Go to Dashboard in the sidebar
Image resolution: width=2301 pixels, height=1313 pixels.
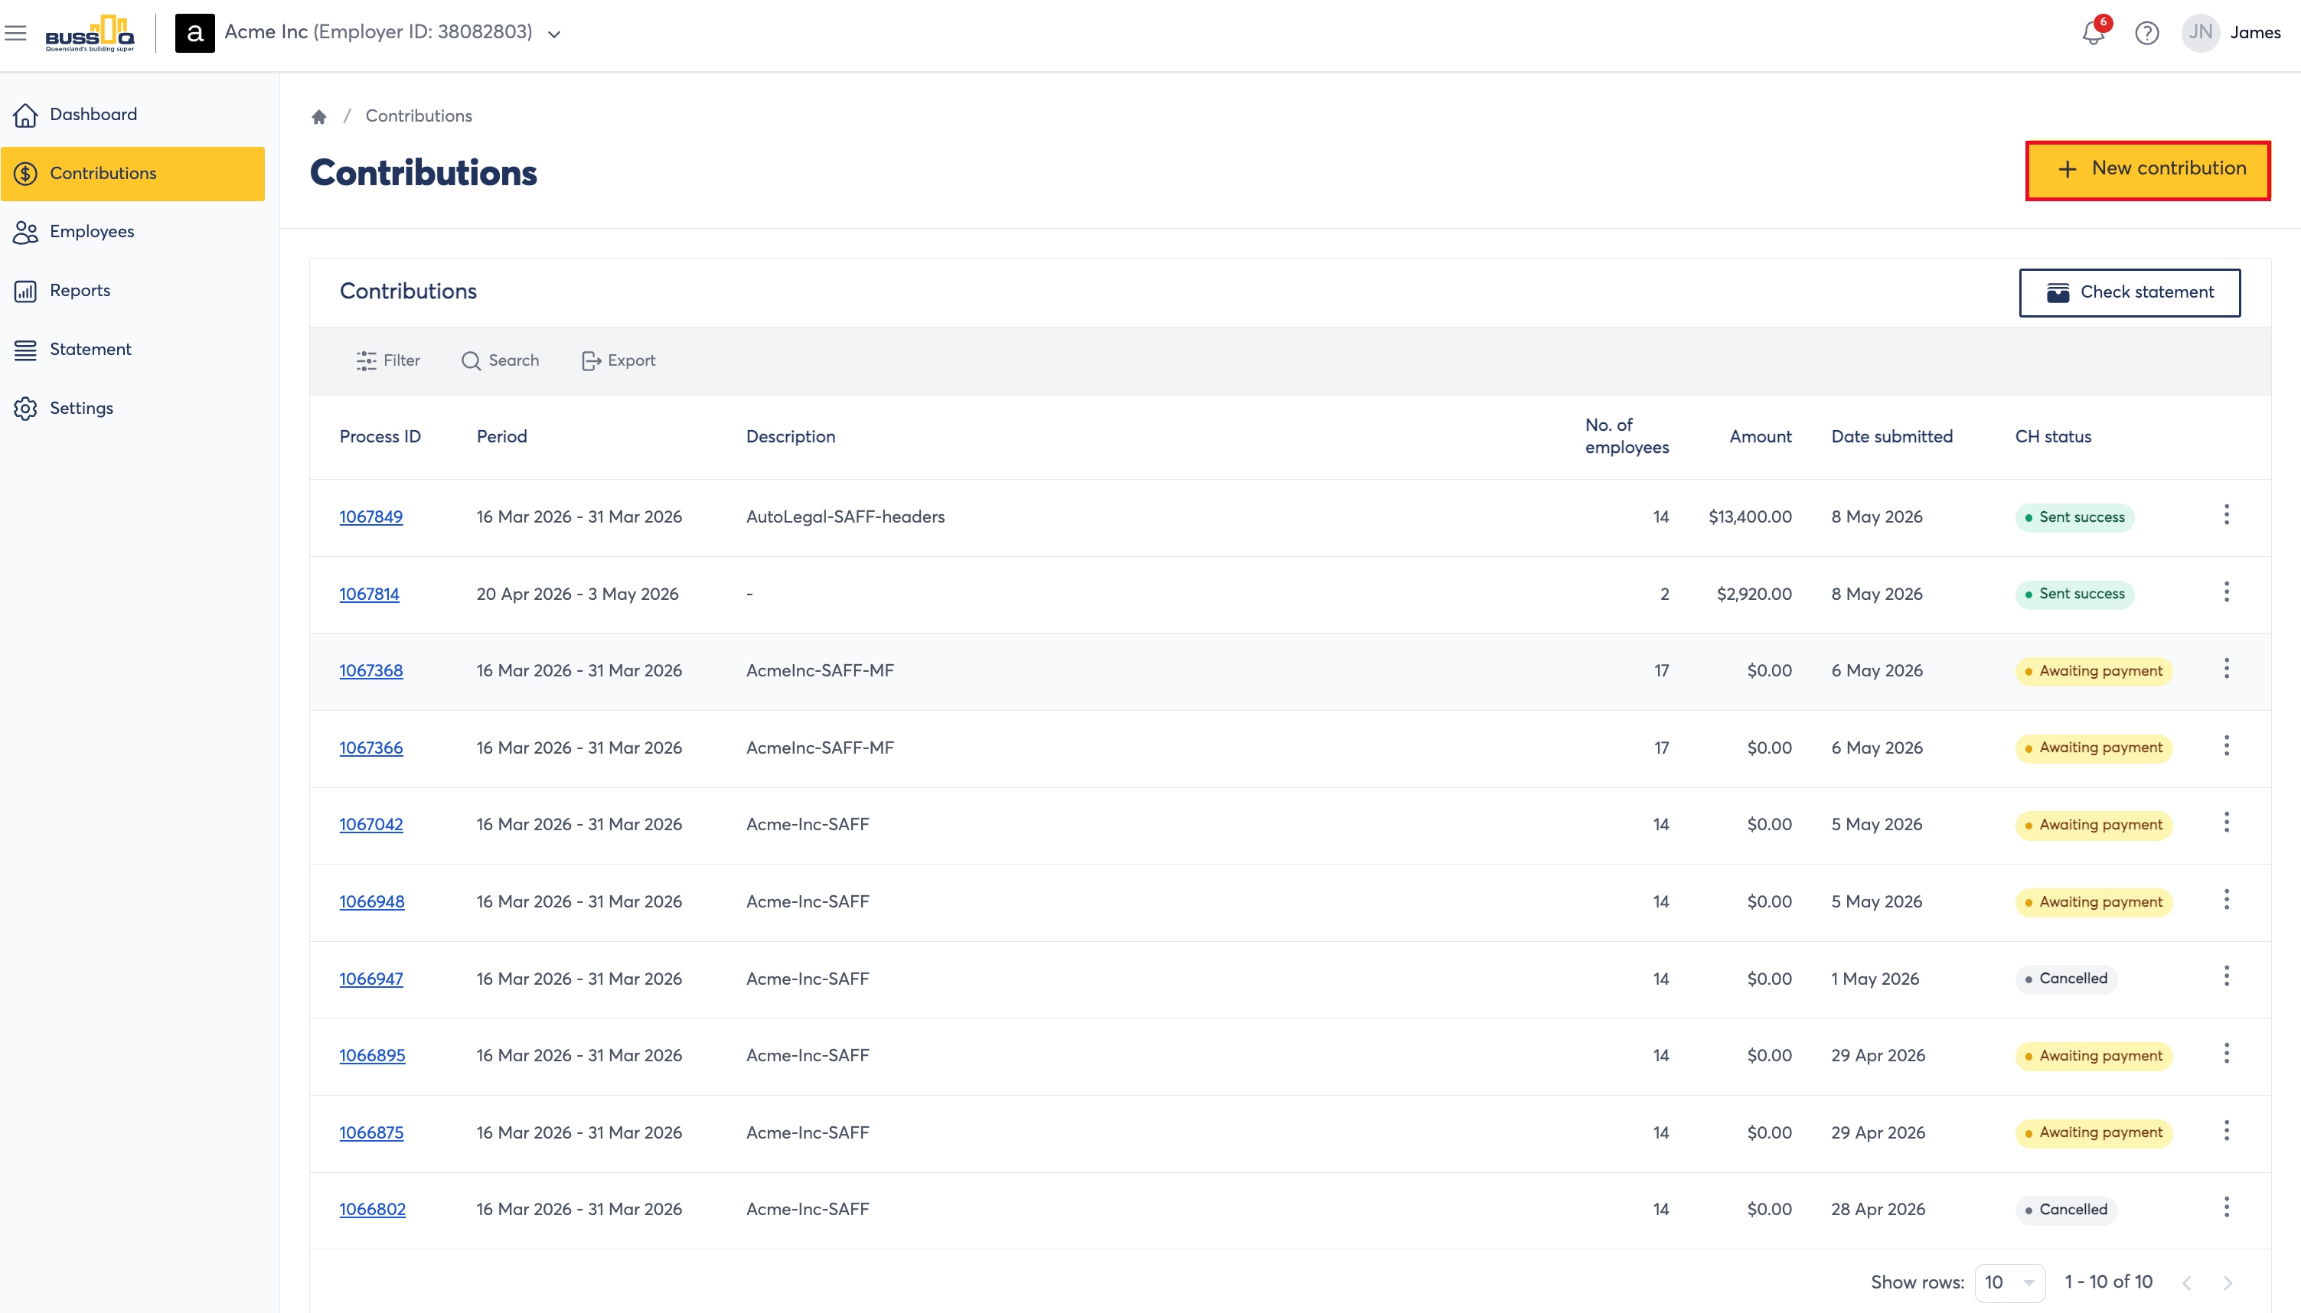[132, 115]
